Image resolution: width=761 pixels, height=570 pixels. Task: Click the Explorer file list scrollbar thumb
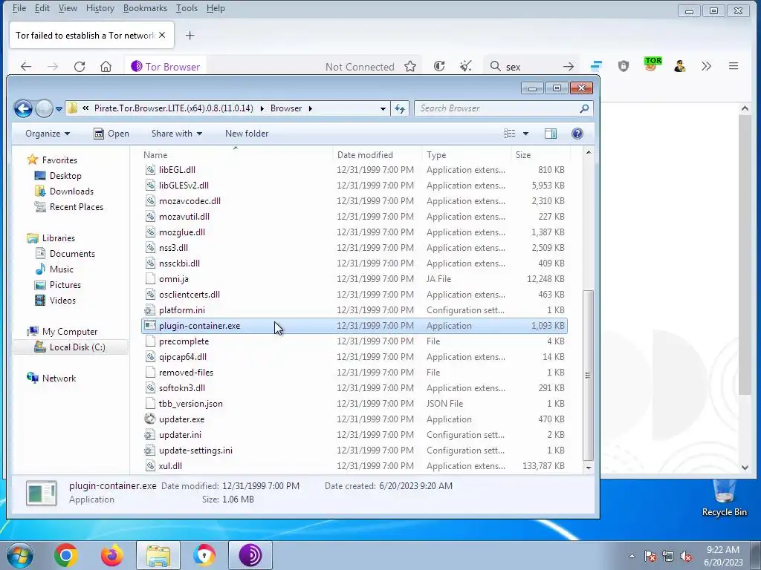(x=588, y=375)
